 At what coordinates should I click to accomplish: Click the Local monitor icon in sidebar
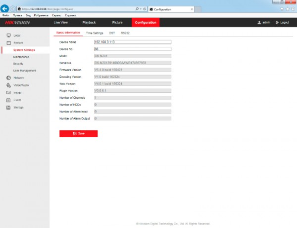pyautogui.click(x=9, y=36)
